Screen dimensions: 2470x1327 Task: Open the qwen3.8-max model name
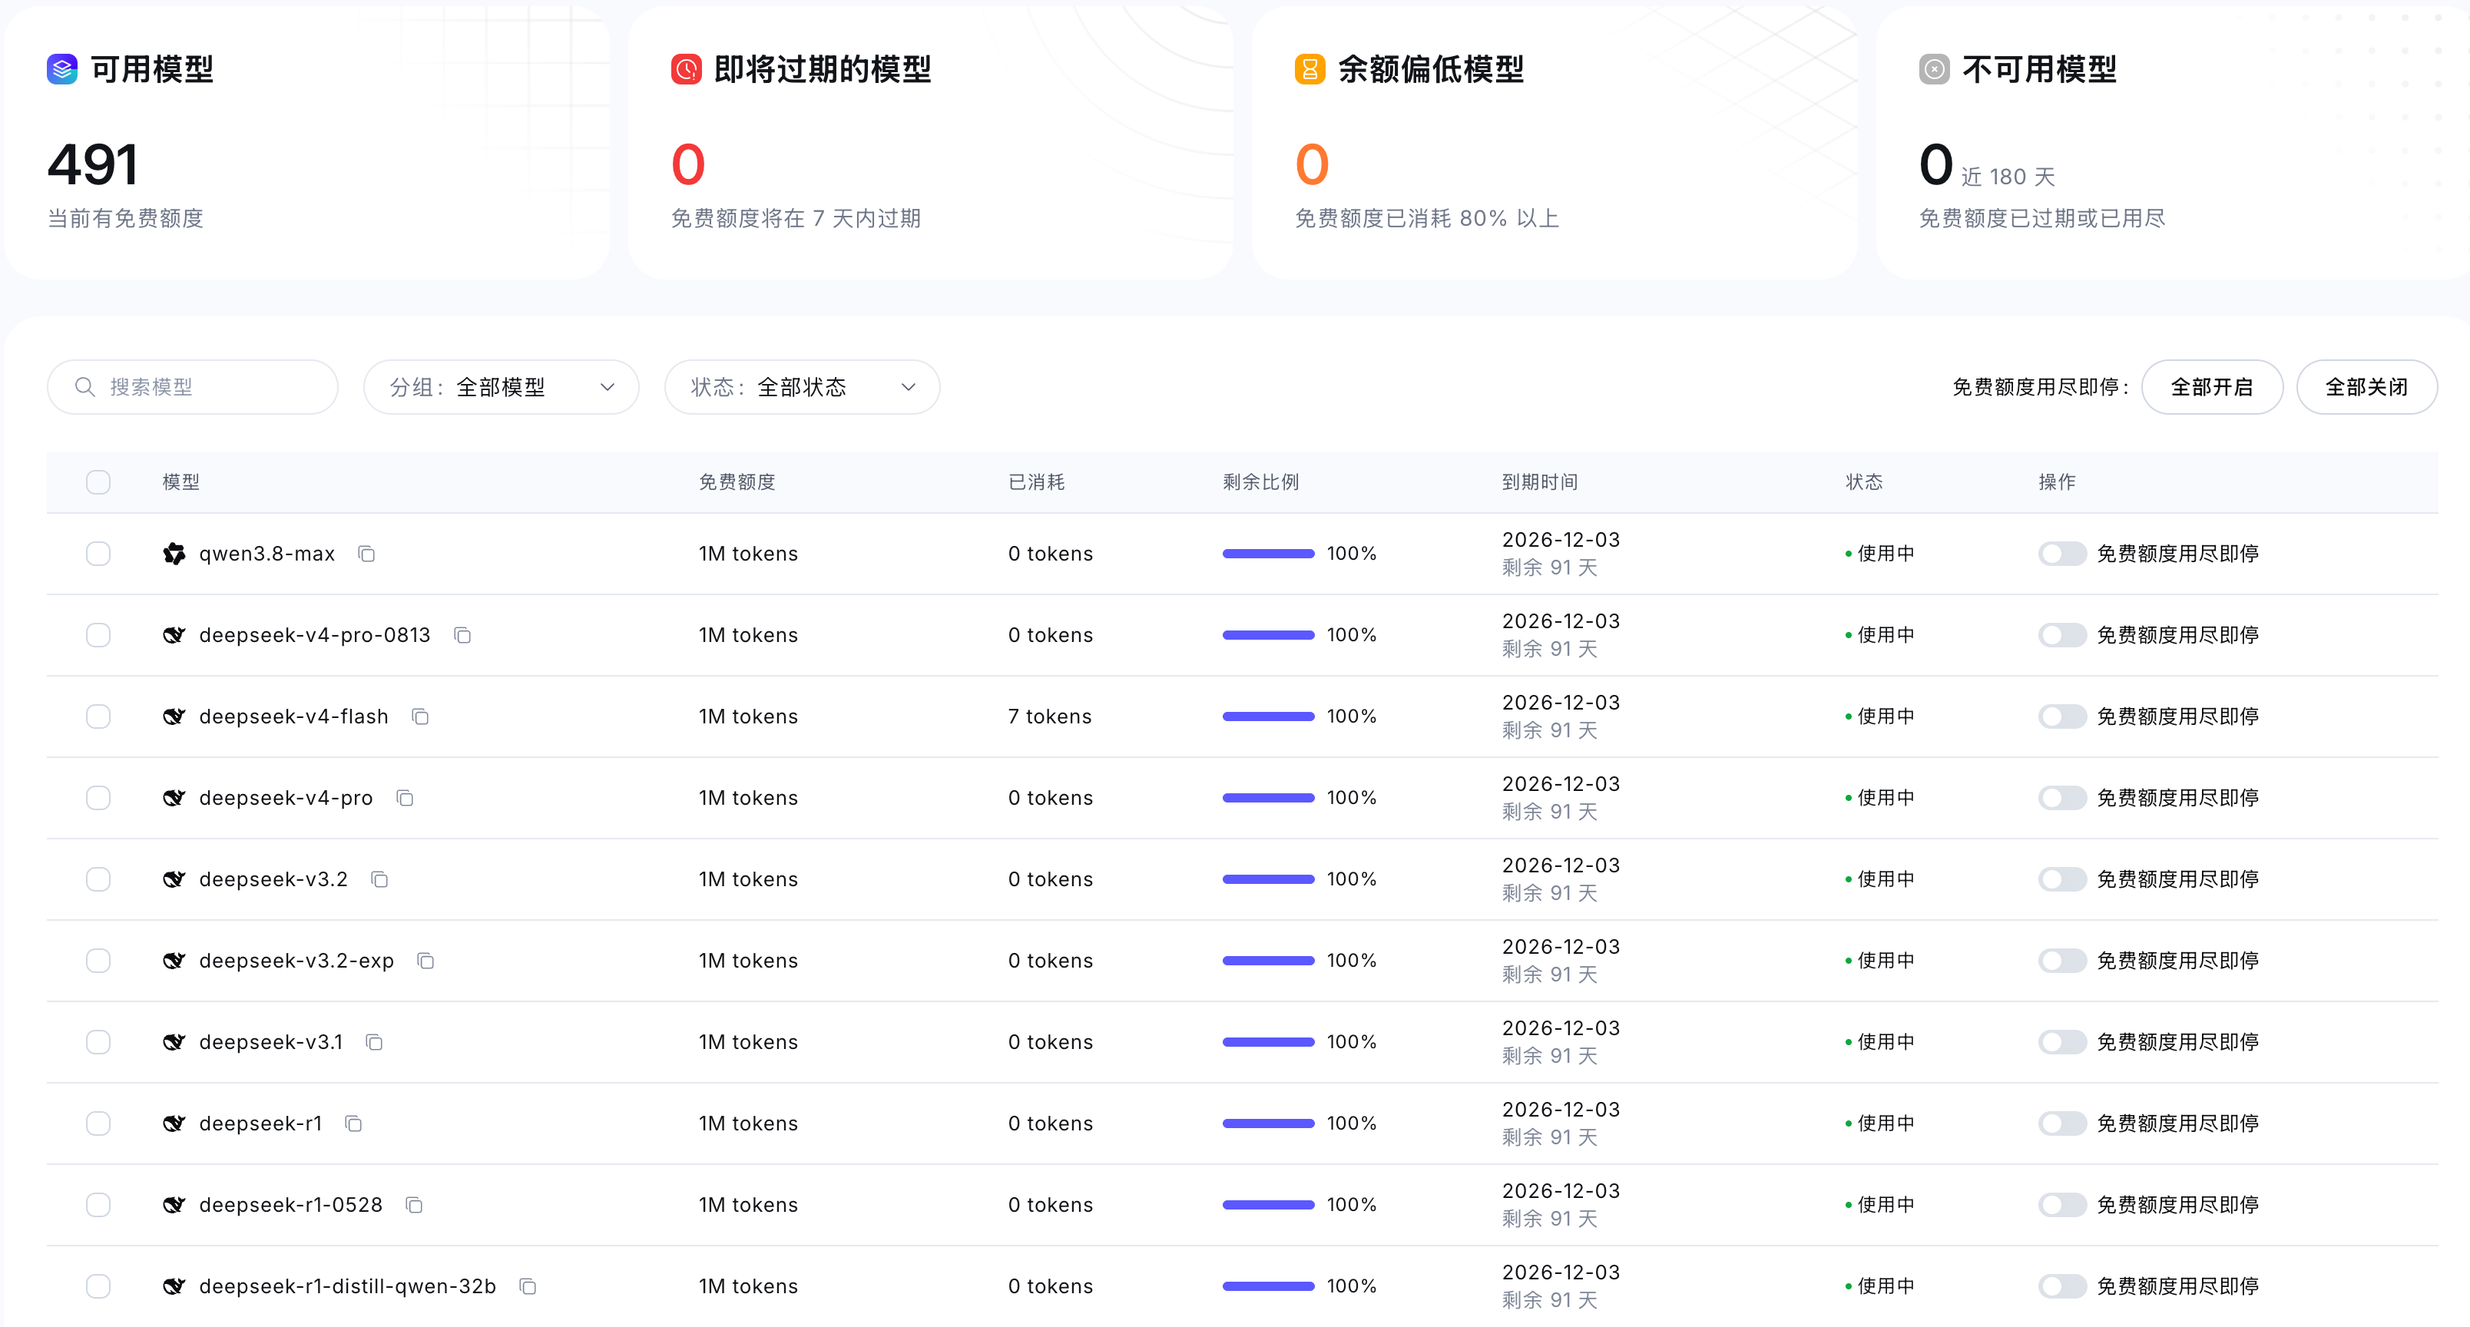267,554
